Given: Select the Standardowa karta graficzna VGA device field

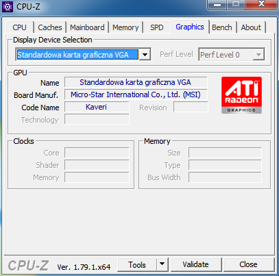Looking at the screenshot, I should tap(77, 55).
